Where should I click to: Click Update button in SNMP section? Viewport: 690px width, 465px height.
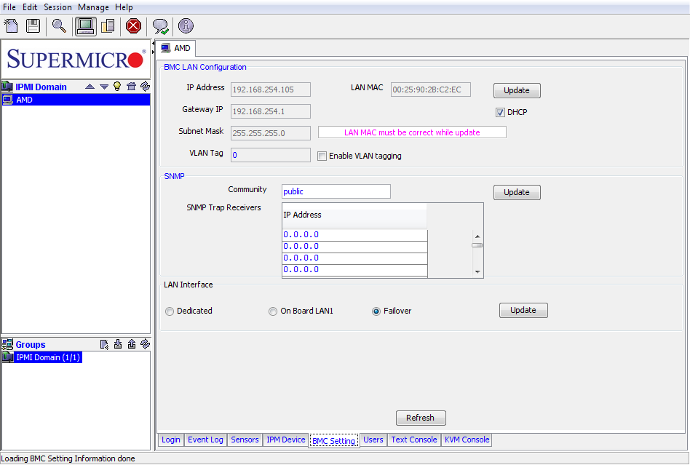pyautogui.click(x=517, y=192)
